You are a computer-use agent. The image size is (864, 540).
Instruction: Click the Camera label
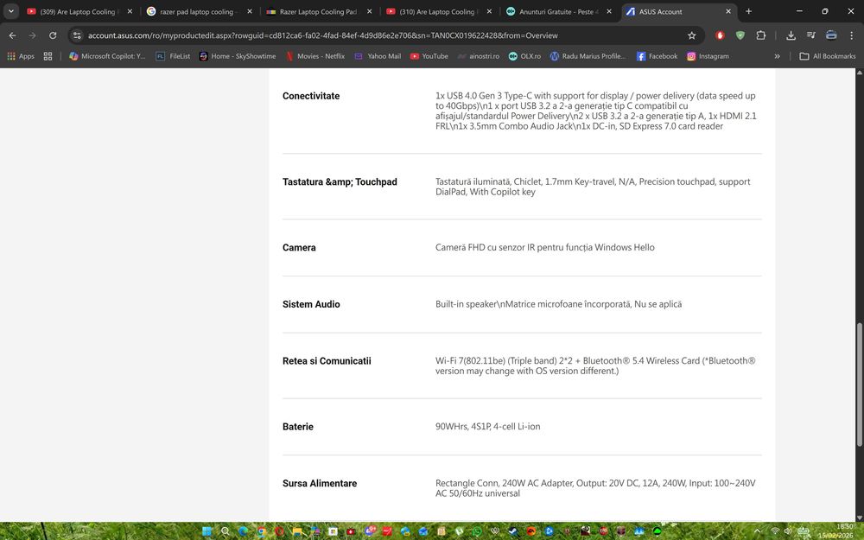(x=299, y=248)
